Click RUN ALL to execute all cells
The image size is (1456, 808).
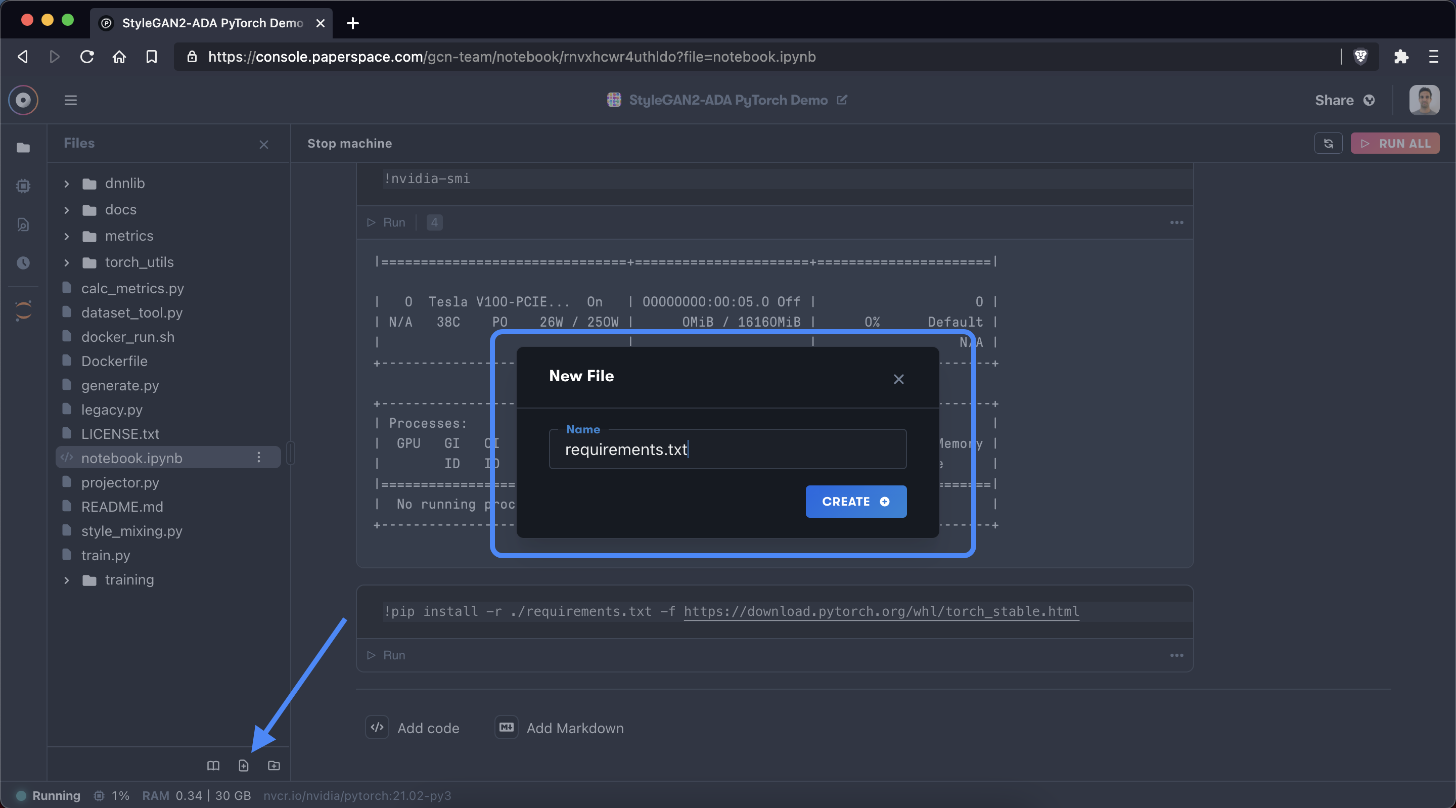tap(1395, 143)
